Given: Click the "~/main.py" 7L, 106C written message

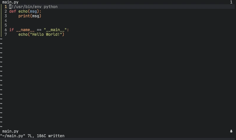Looking at the screenshot, I should pyautogui.click(x=32, y=136).
